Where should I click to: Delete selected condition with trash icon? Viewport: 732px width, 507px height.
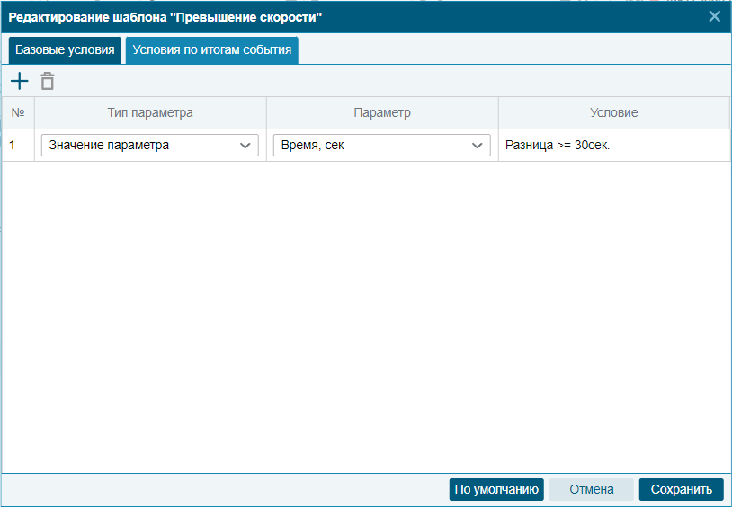tap(47, 81)
